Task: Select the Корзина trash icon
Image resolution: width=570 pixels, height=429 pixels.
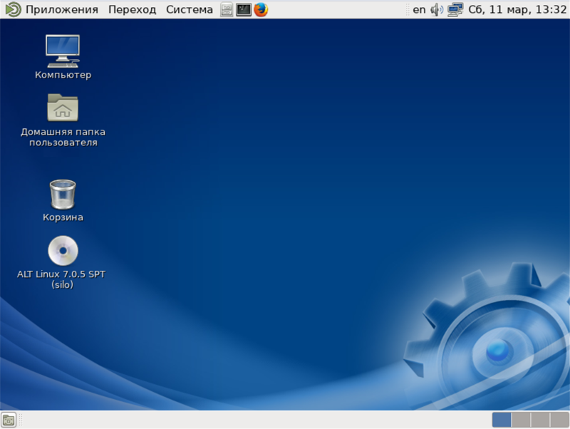Action: 63,194
